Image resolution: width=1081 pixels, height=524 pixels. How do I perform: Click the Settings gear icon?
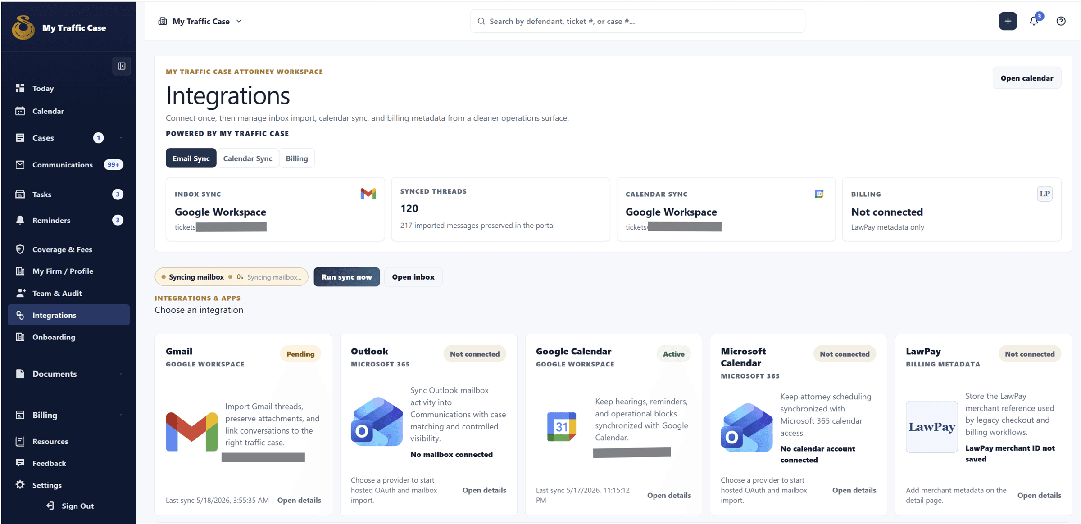(20, 485)
